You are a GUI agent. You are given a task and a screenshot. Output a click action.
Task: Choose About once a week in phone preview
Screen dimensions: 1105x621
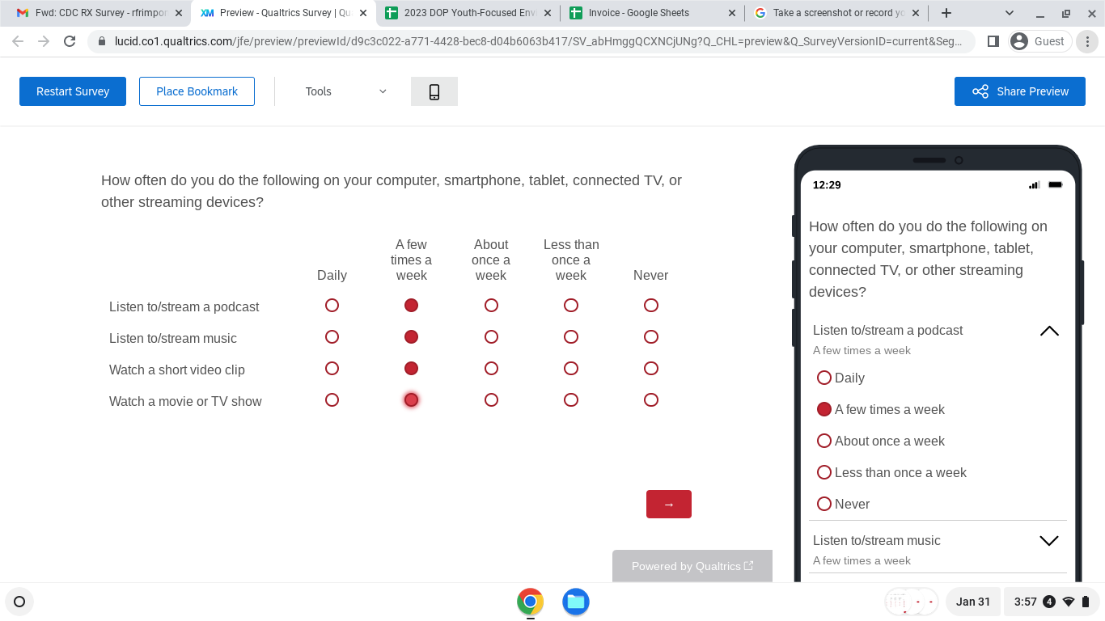click(x=824, y=441)
